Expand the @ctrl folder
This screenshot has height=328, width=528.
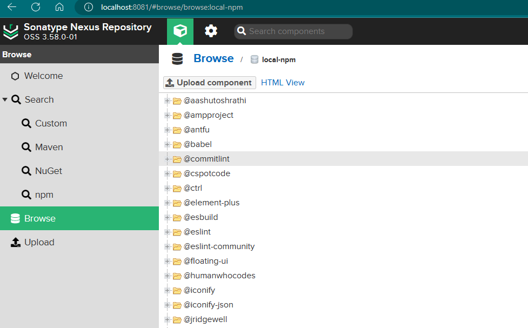pos(167,188)
